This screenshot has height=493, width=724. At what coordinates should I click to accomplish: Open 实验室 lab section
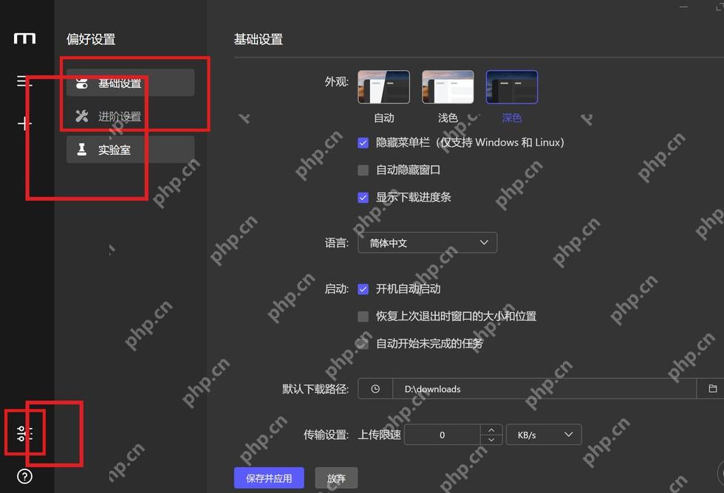pos(130,149)
